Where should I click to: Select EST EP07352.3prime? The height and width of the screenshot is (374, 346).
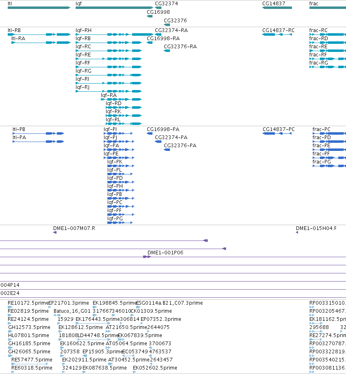pos(142,323)
